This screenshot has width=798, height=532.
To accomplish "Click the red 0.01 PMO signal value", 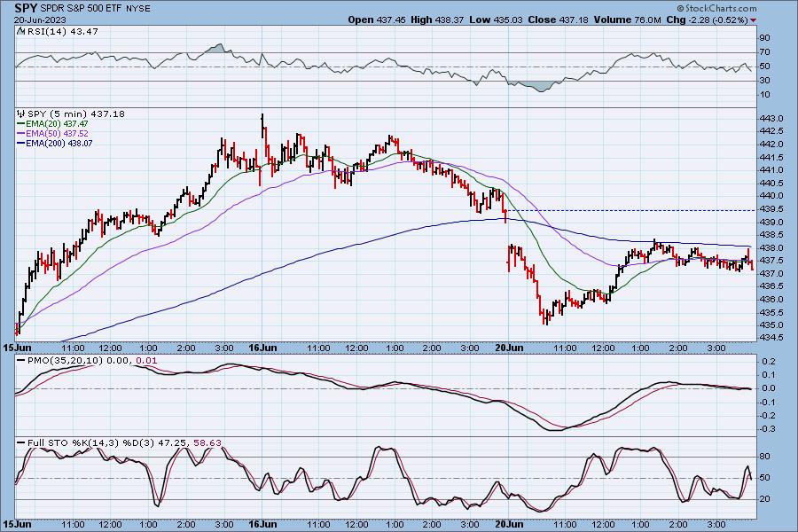I will pyautogui.click(x=147, y=361).
